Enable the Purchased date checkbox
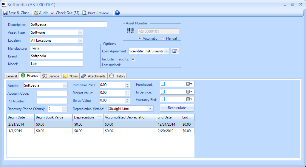306x167 pixels. (x=163, y=84)
